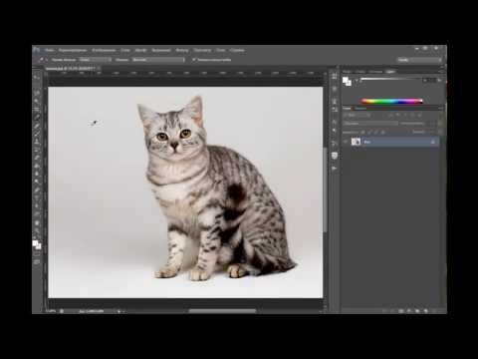Select the History Brush tool
The image size is (478, 359).
pos(37,150)
